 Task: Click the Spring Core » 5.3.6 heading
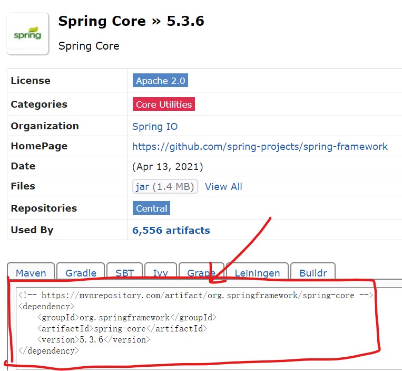coord(131,21)
